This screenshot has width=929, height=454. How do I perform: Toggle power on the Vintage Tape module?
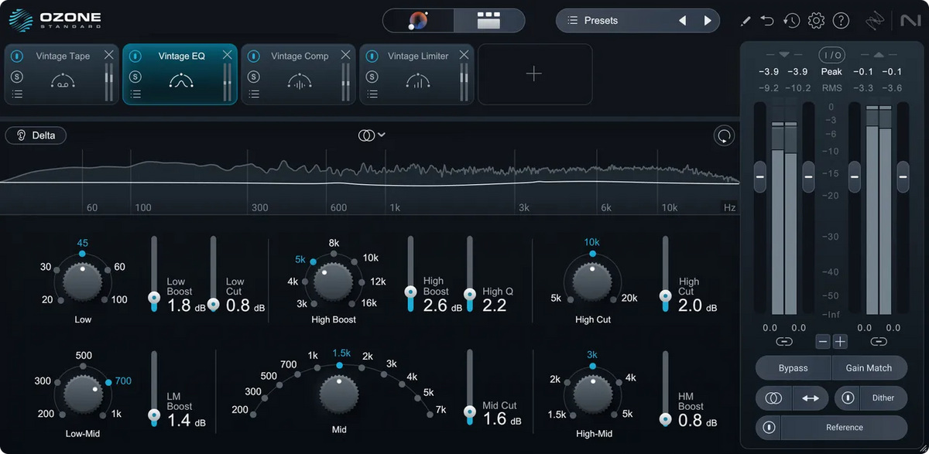16,56
